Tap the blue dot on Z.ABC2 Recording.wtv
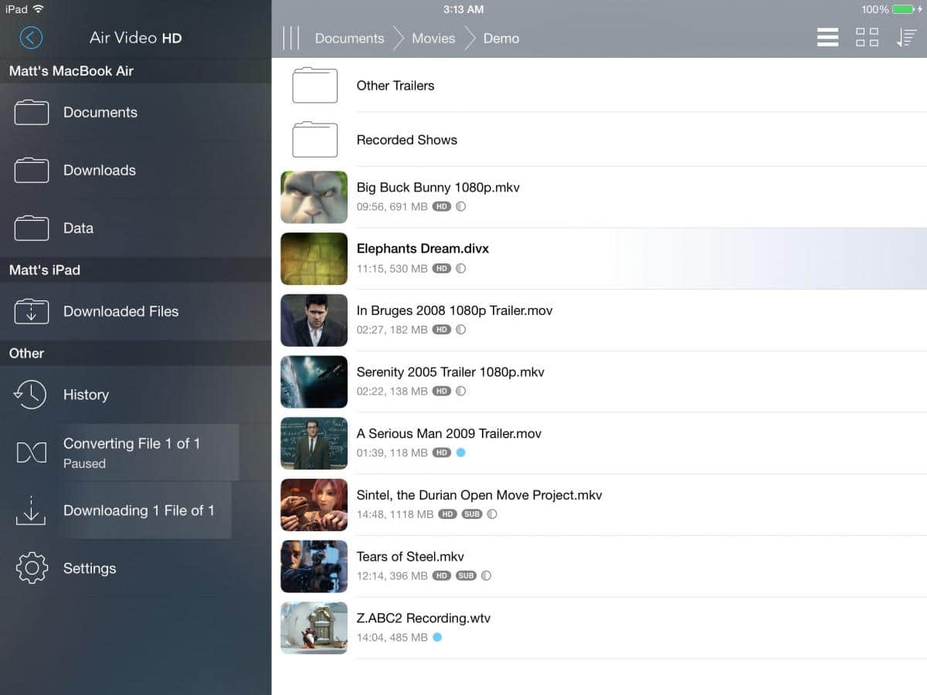927x695 pixels. click(x=437, y=637)
